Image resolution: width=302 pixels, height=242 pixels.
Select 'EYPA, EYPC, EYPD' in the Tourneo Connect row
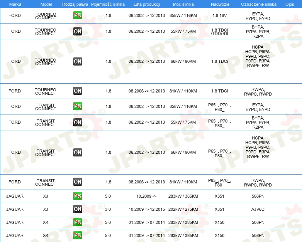pos(258,16)
